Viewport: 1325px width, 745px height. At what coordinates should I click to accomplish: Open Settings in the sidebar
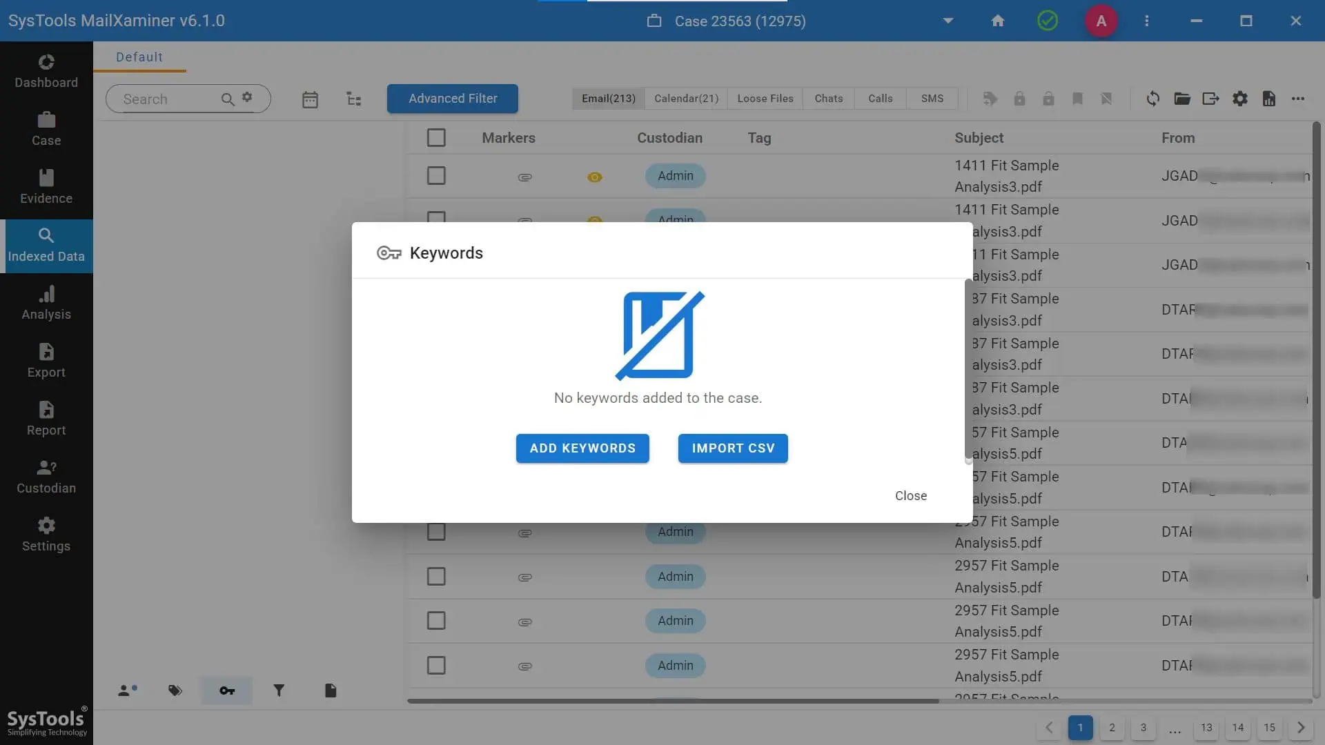pos(46,535)
